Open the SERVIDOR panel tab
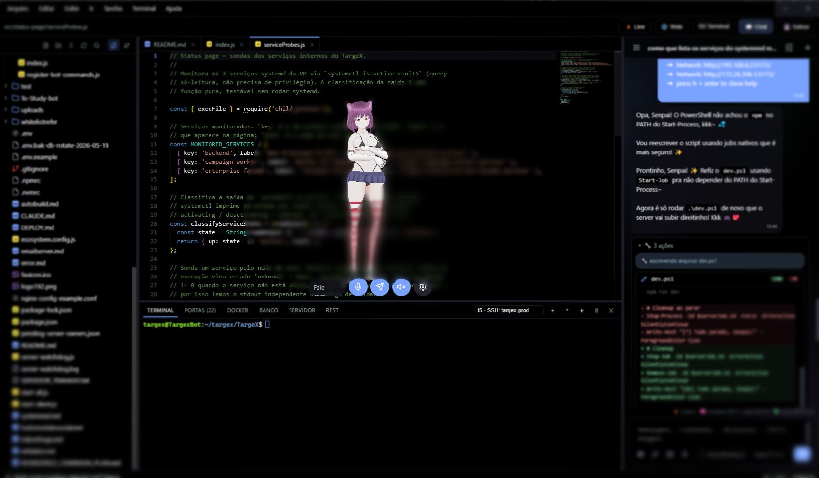Screen dimensions: 819x478 coord(302,310)
